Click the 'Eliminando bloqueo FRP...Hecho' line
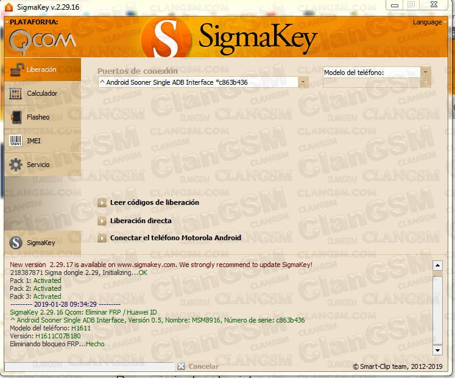This screenshot has height=378, width=455. pyautogui.click(x=57, y=344)
